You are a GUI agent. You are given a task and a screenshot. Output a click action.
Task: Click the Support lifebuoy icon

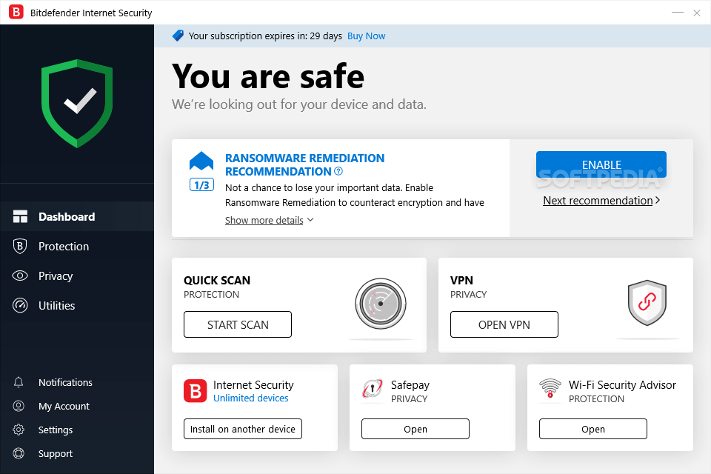click(x=19, y=453)
